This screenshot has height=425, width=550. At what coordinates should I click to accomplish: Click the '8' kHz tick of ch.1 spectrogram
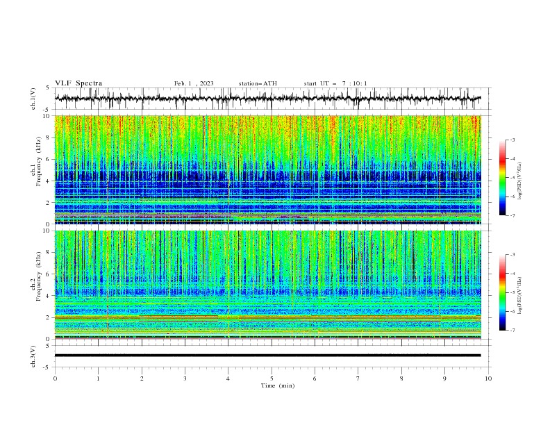click(49, 137)
